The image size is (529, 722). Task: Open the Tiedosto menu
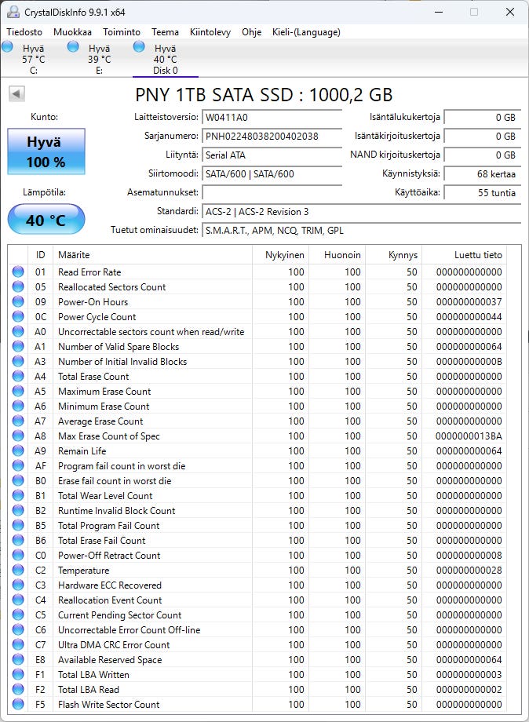pyautogui.click(x=24, y=32)
